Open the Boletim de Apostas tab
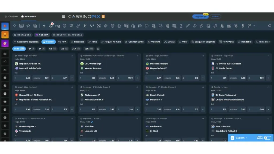Image resolution: width=274 pixels, height=154 pixels. click(68, 35)
